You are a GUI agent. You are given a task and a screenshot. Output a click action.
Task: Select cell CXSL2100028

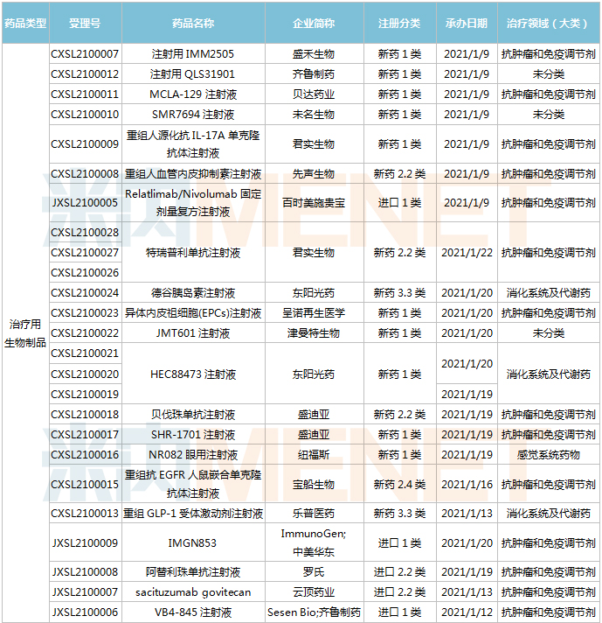[x=86, y=232]
